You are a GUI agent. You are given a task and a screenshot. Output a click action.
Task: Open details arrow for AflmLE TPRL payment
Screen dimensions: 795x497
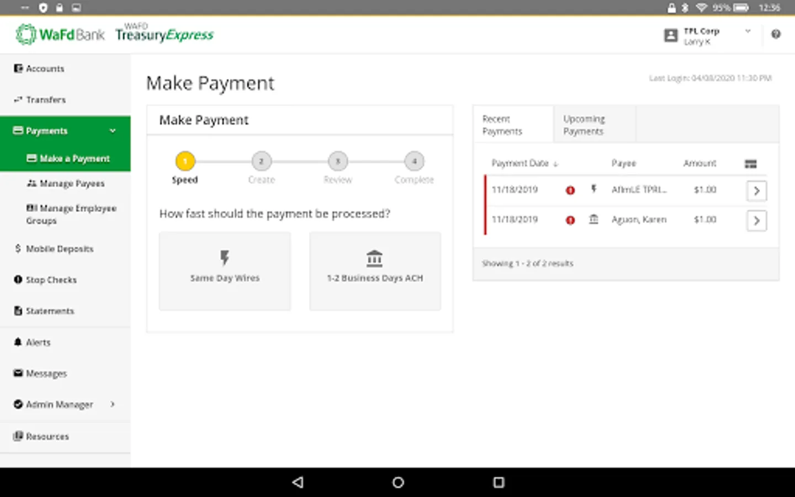pyautogui.click(x=756, y=191)
